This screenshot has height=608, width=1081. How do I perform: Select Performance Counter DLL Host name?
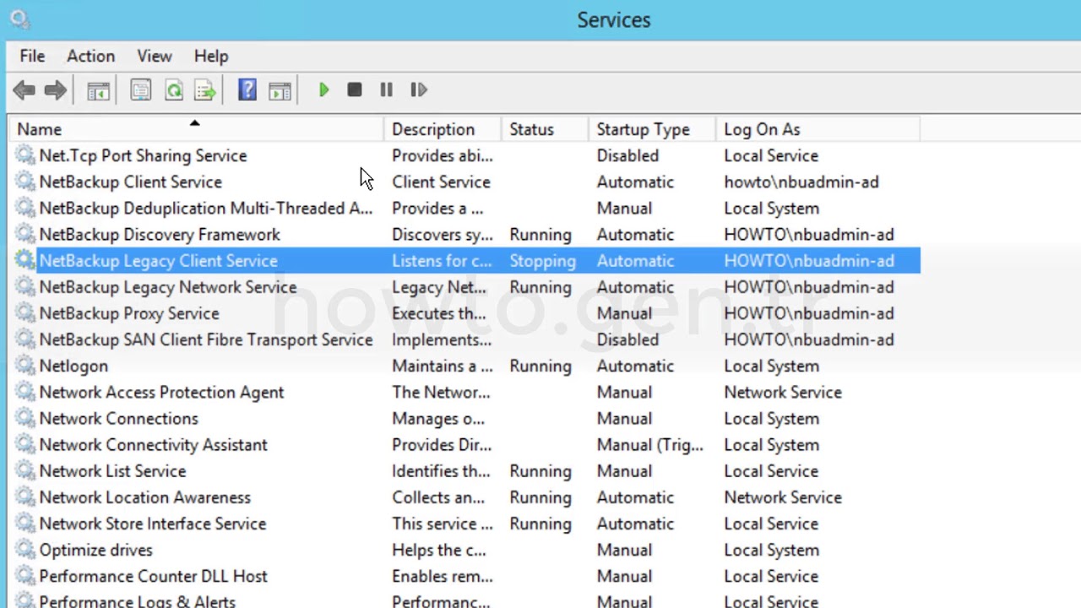153,576
